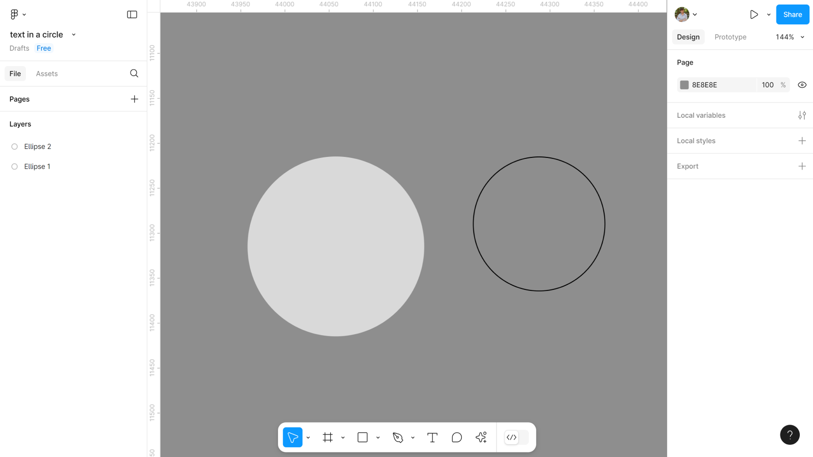813x457 pixels.
Task: Click the search icon in left panel
Action: pyautogui.click(x=134, y=74)
